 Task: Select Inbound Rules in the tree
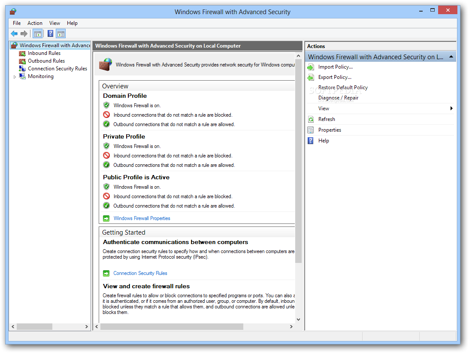pyautogui.click(x=44, y=53)
